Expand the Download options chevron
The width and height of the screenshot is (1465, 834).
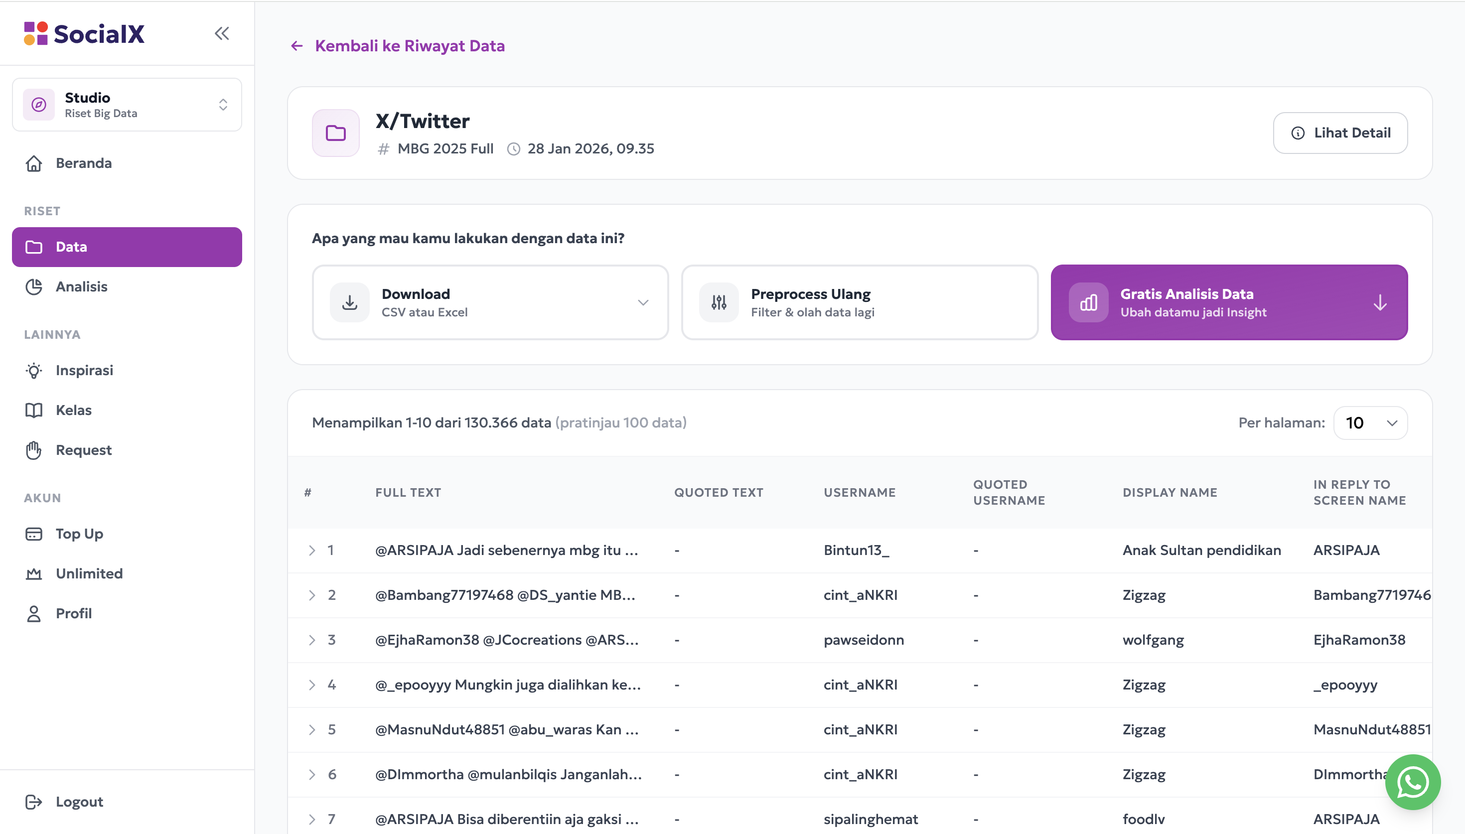point(643,302)
